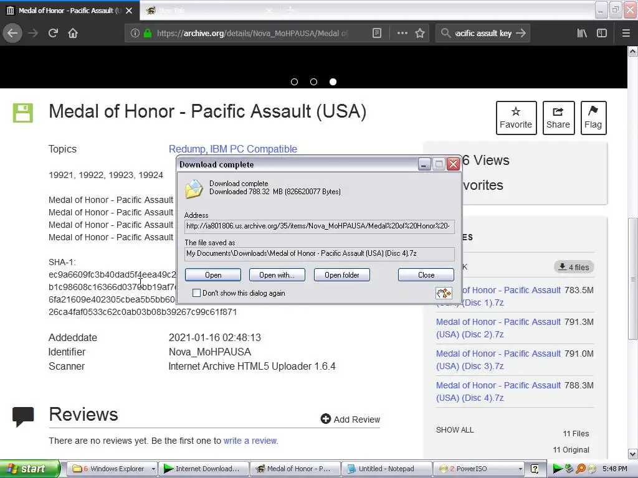Image resolution: width=638 pixels, height=478 pixels.
Task: Select the third carousel dot
Action: tap(333, 82)
